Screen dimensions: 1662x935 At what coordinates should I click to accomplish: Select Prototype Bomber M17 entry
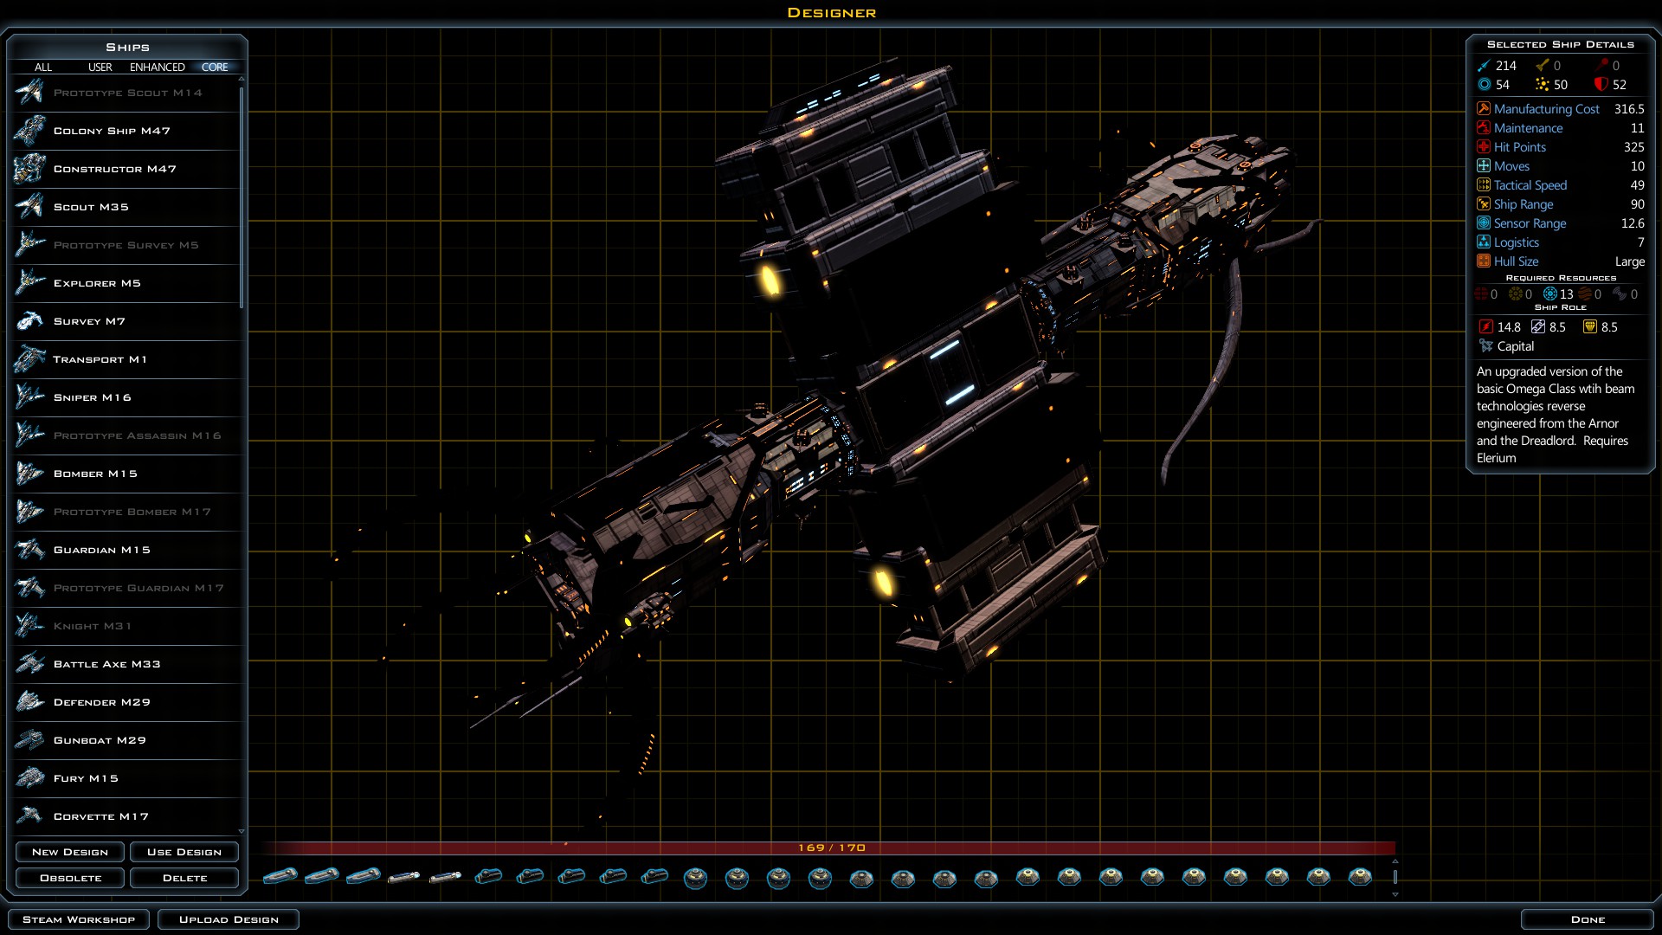point(126,512)
